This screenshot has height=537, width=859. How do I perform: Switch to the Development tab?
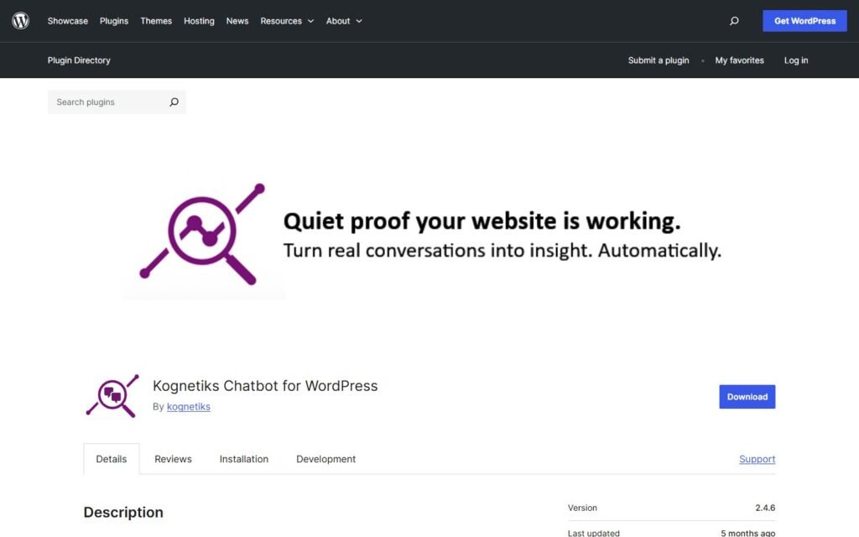coord(326,459)
